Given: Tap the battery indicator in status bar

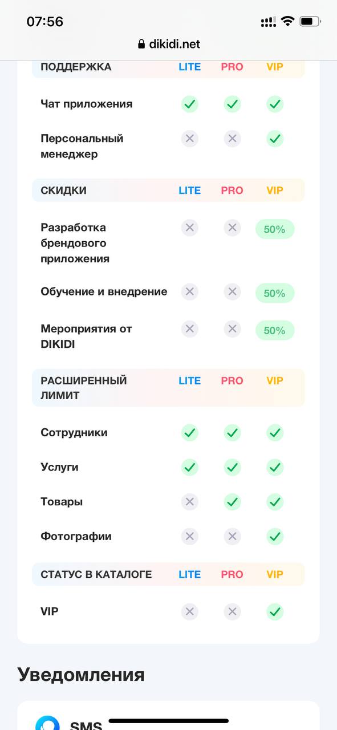Looking at the screenshot, I should point(310,22).
